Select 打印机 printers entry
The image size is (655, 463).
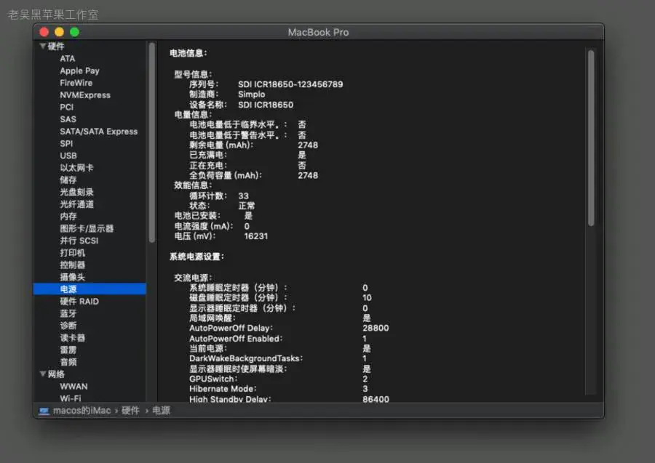72,252
